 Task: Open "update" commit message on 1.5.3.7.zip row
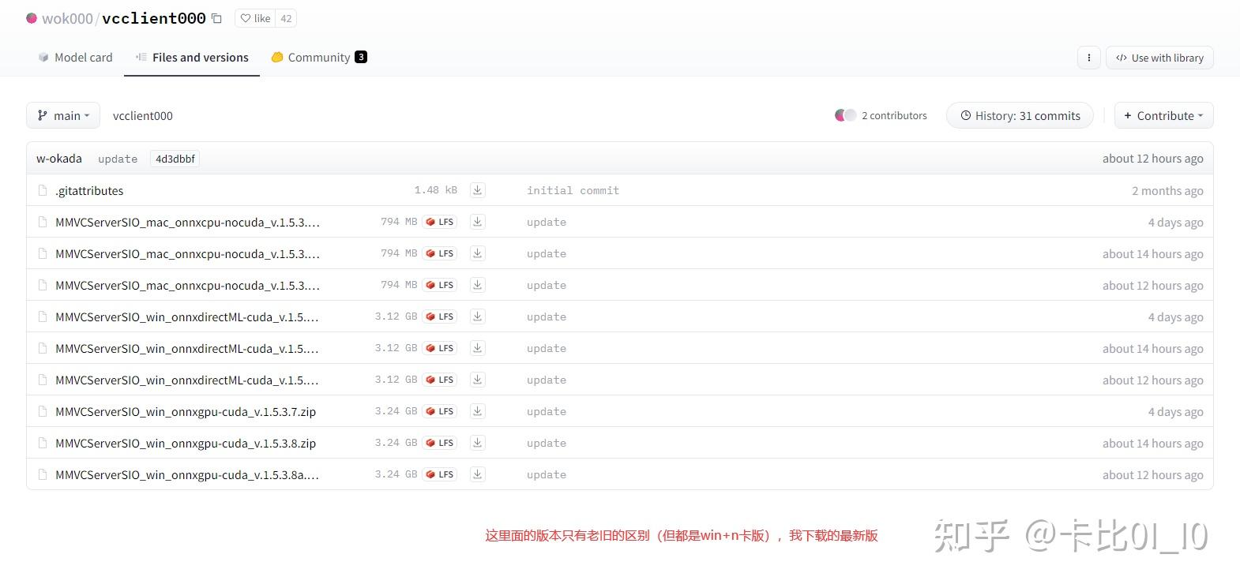pyautogui.click(x=547, y=411)
